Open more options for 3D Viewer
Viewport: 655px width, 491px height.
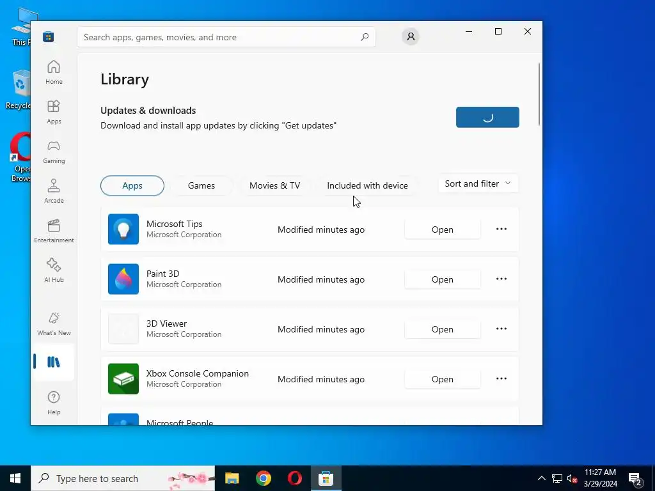point(501,329)
